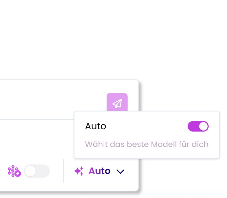Disable the Auto model selection switch
Viewport: 227px width, 198px height.
coord(198,126)
